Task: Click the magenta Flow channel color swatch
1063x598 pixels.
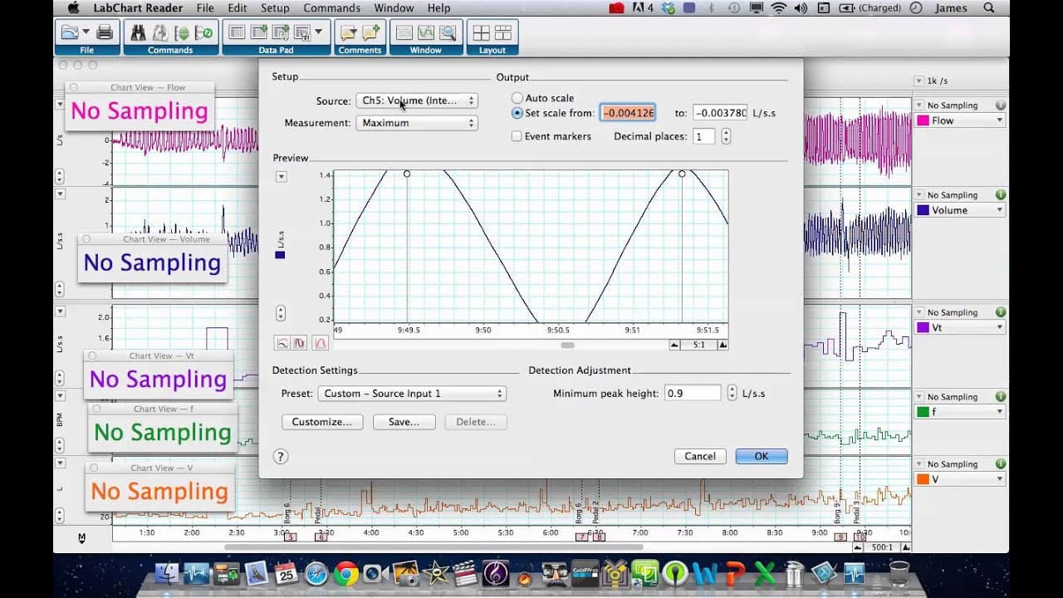Action: click(923, 120)
